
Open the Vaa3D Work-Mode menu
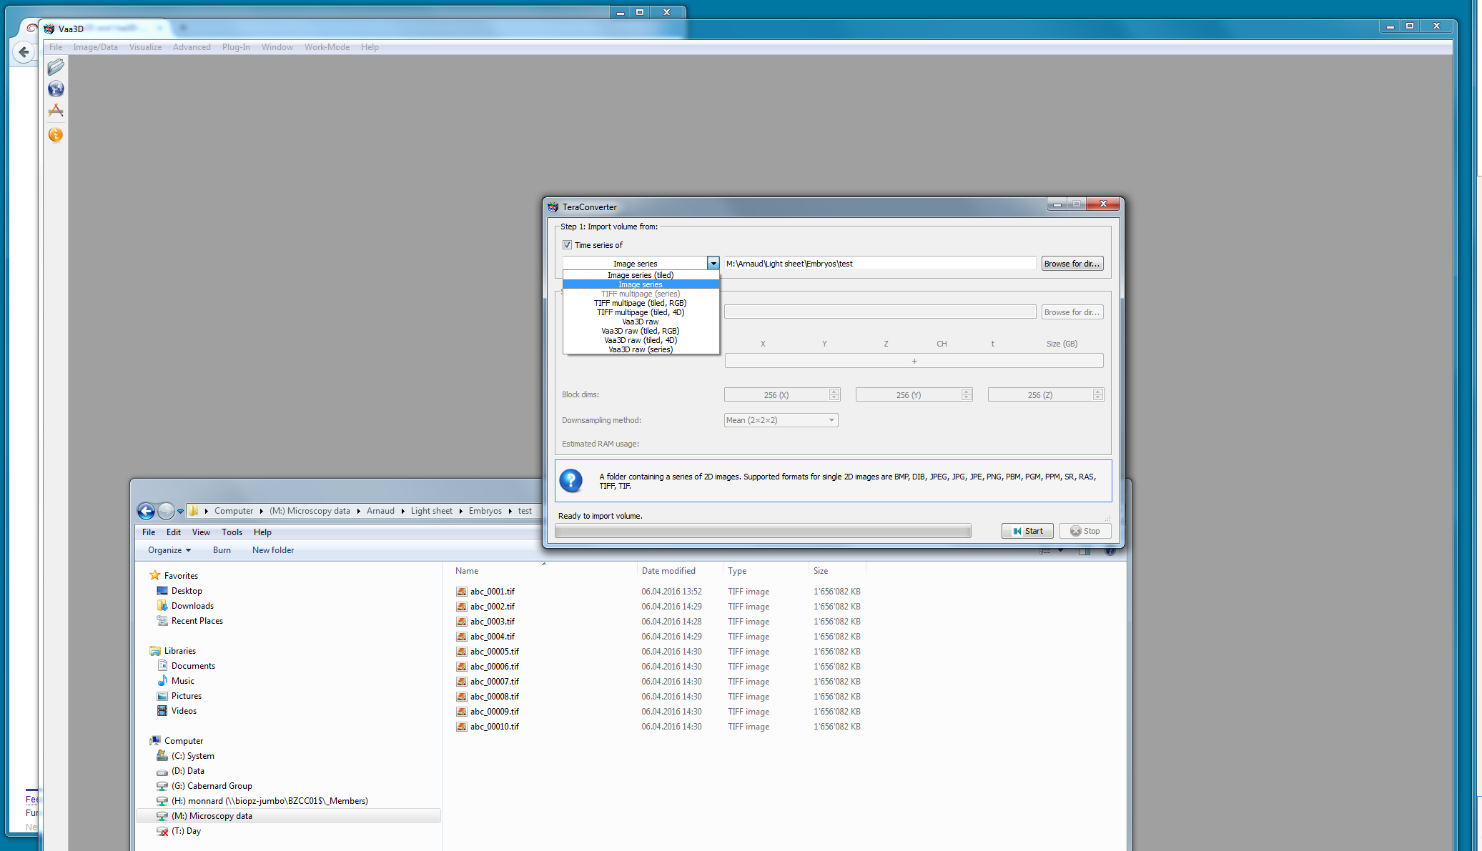[x=327, y=47]
